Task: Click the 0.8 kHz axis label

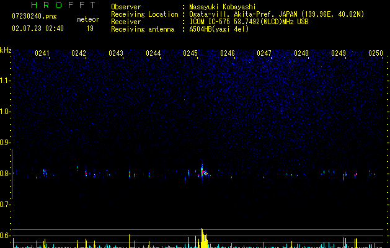Action: coord(5,174)
